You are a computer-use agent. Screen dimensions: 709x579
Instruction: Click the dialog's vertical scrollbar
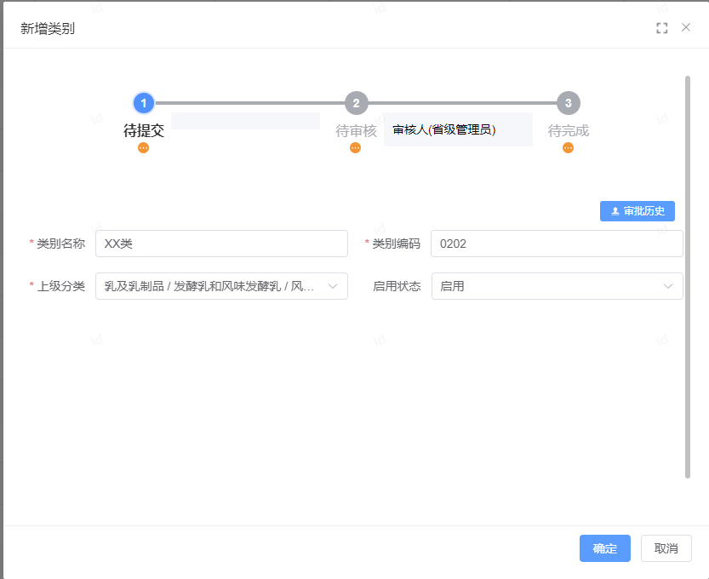click(x=688, y=277)
